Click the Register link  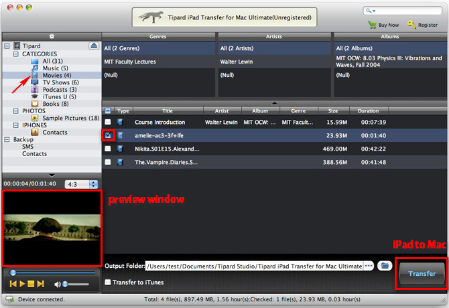click(x=428, y=25)
